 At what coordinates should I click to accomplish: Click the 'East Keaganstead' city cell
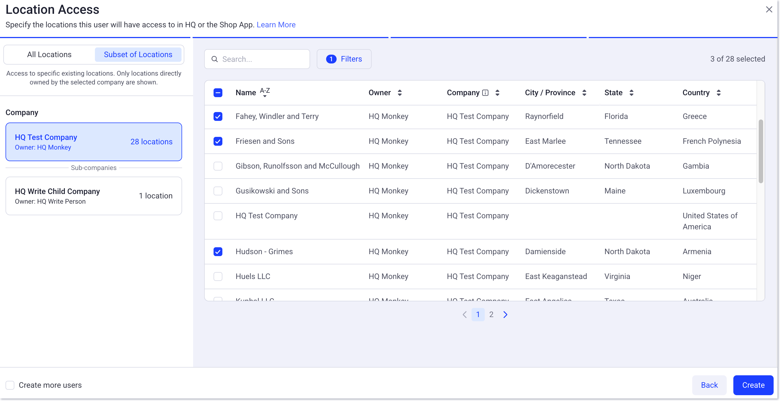coord(556,277)
